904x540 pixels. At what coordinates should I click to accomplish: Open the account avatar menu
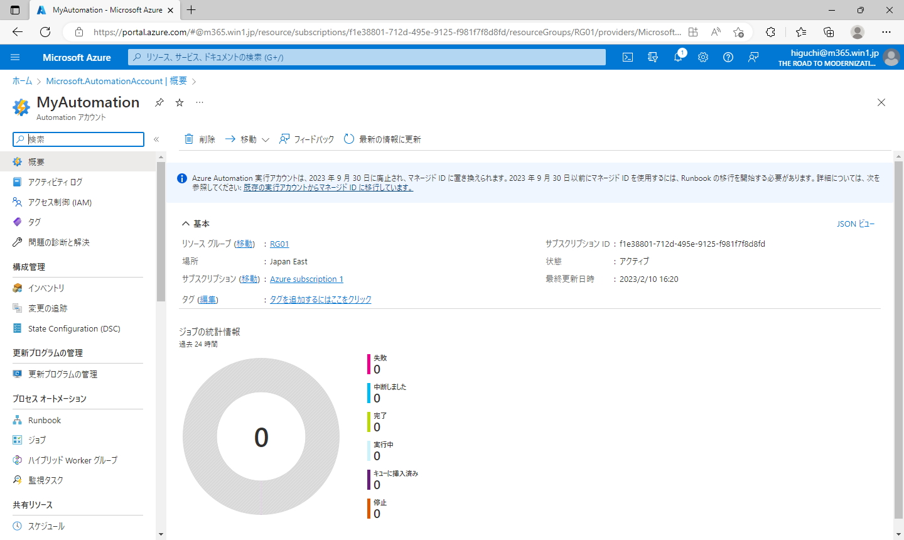[x=891, y=57]
